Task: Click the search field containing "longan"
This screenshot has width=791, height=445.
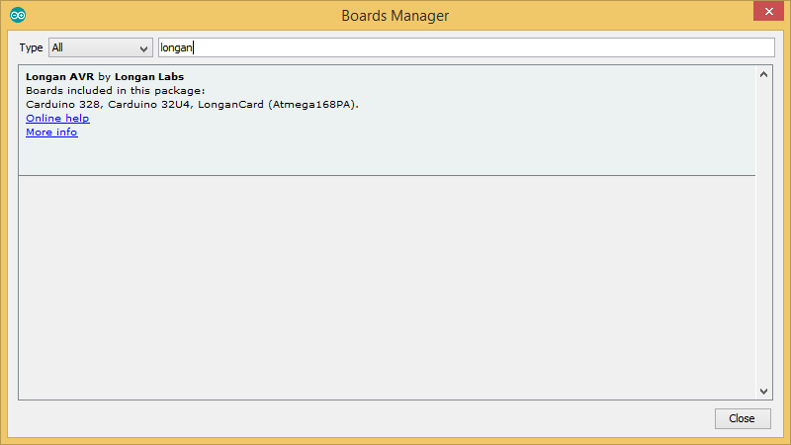Action: [x=466, y=47]
